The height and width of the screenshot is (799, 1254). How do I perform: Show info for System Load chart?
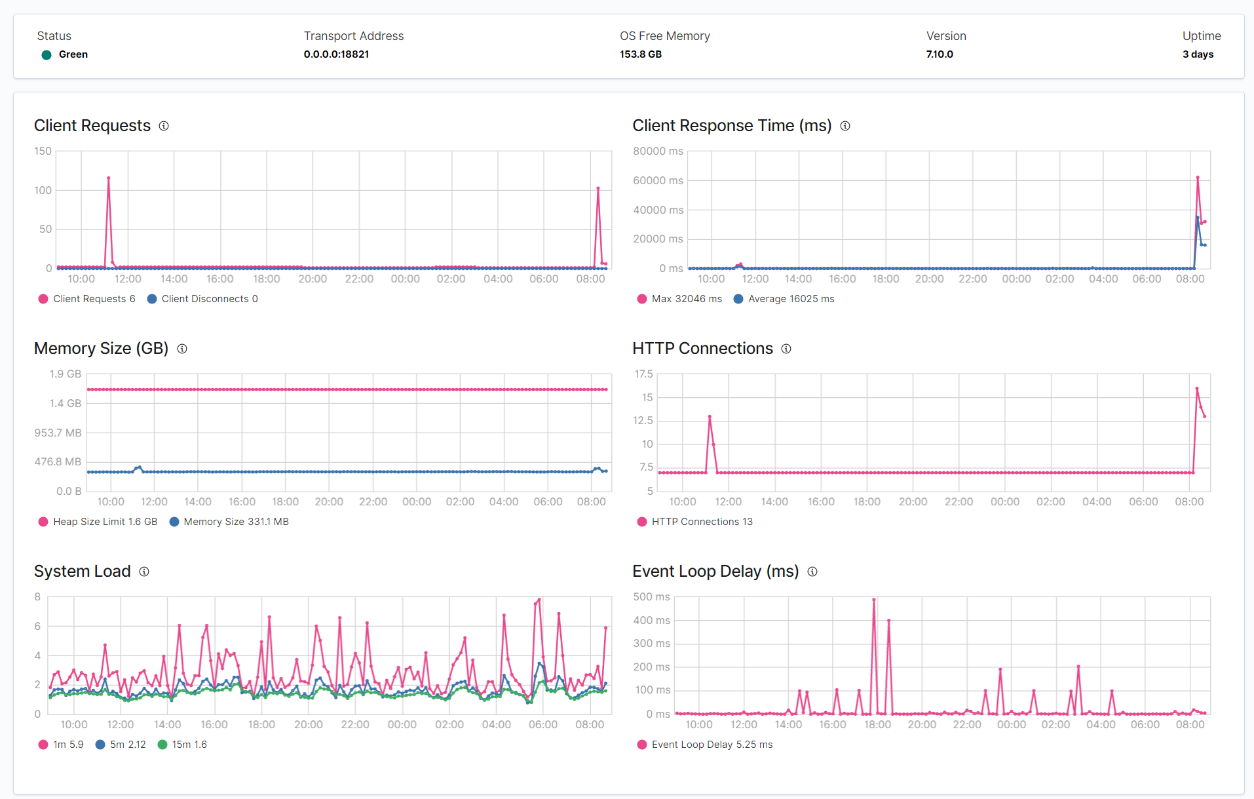point(144,572)
